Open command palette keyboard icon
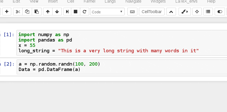Screen dimensions: 227x112 click(x=132, y=12)
